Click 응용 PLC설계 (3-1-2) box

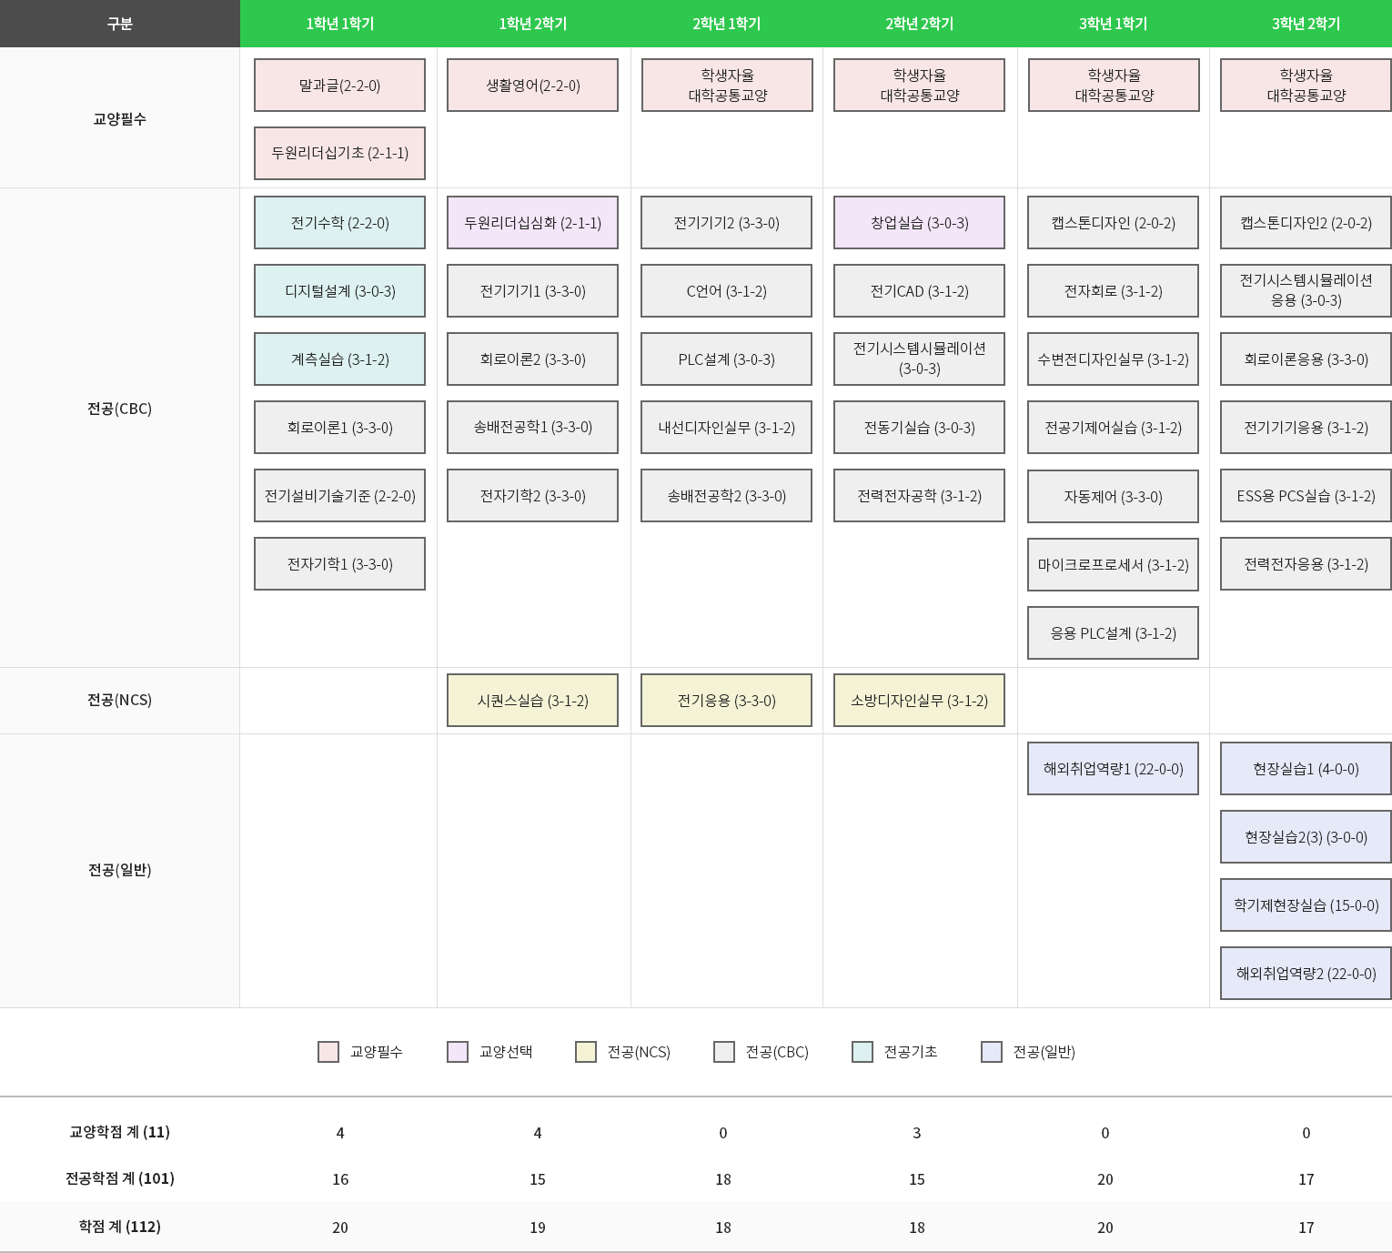[x=1113, y=633]
